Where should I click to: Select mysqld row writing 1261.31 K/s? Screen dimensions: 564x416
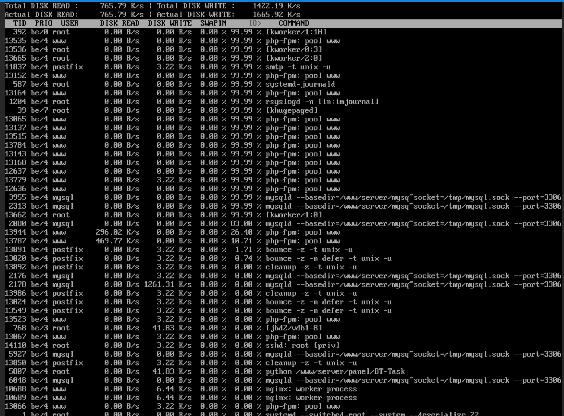click(283, 284)
